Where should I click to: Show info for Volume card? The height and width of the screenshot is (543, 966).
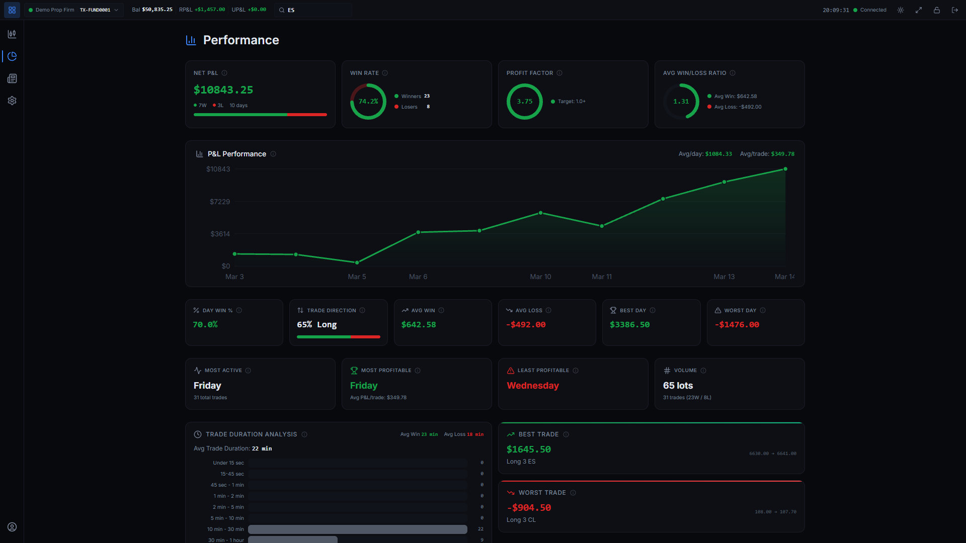tap(703, 371)
